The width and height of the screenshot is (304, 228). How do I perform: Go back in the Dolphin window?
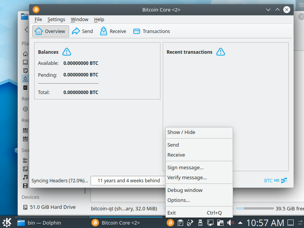(x=26, y=30)
